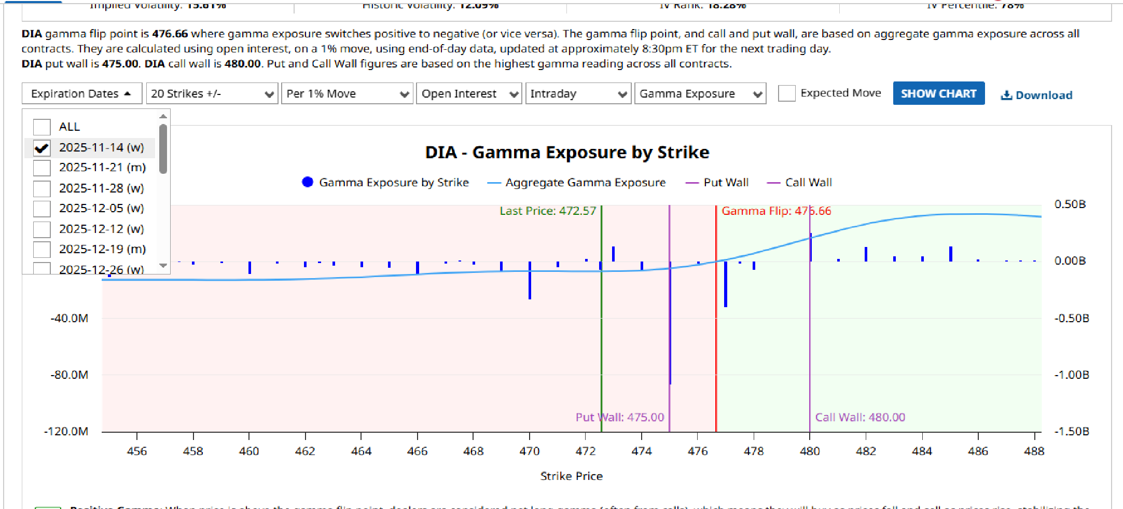Select the 2025-12-05 (w) expiration option
The width and height of the screenshot is (1123, 509).
click(x=42, y=209)
